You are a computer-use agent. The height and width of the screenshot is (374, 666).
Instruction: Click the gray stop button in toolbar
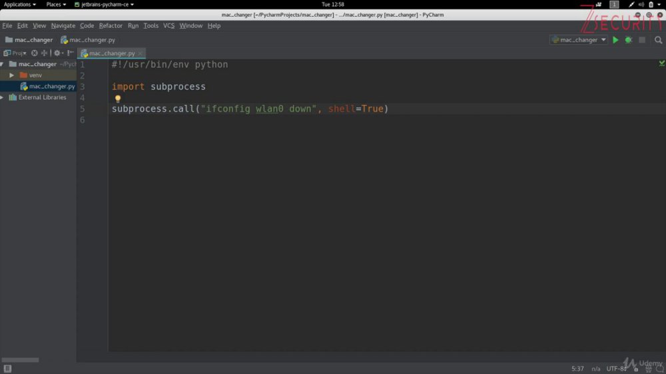point(642,40)
